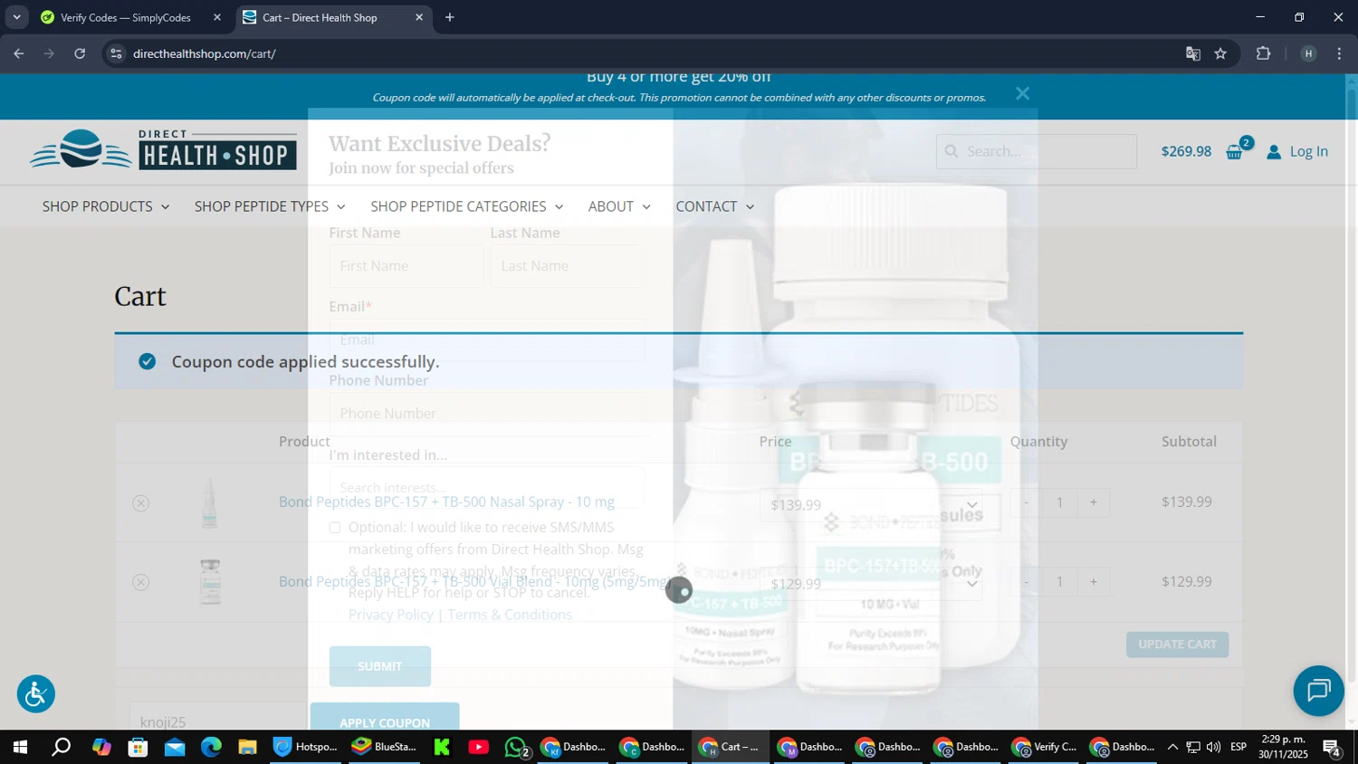Click the search magnifier icon in header
This screenshot has height=764, width=1358.
click(x=952, y=151)
